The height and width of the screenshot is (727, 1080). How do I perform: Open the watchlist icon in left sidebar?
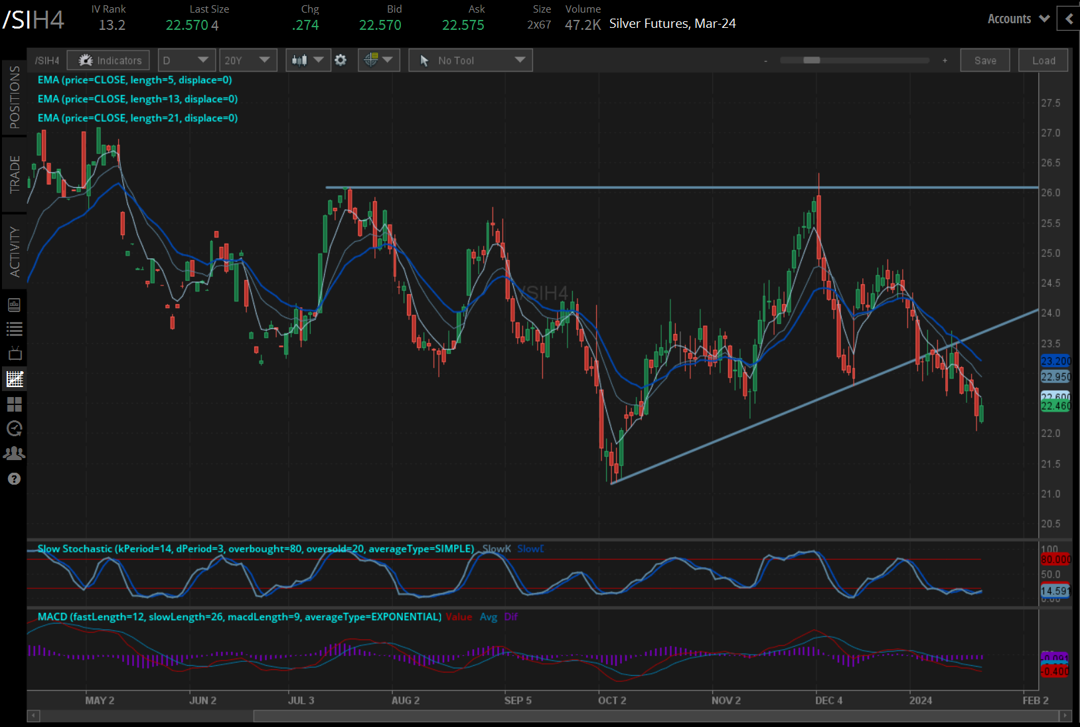click(14, 329)
